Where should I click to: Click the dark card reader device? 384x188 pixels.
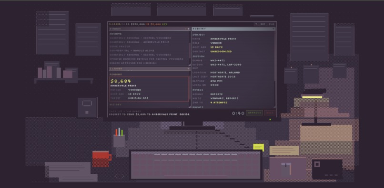[x=327, y=169]
